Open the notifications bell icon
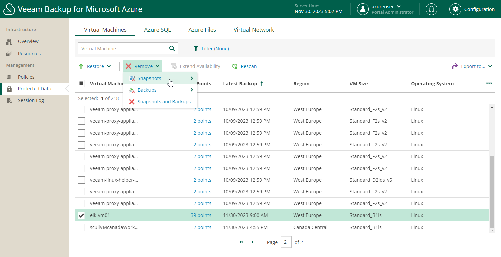 (431, 9)
